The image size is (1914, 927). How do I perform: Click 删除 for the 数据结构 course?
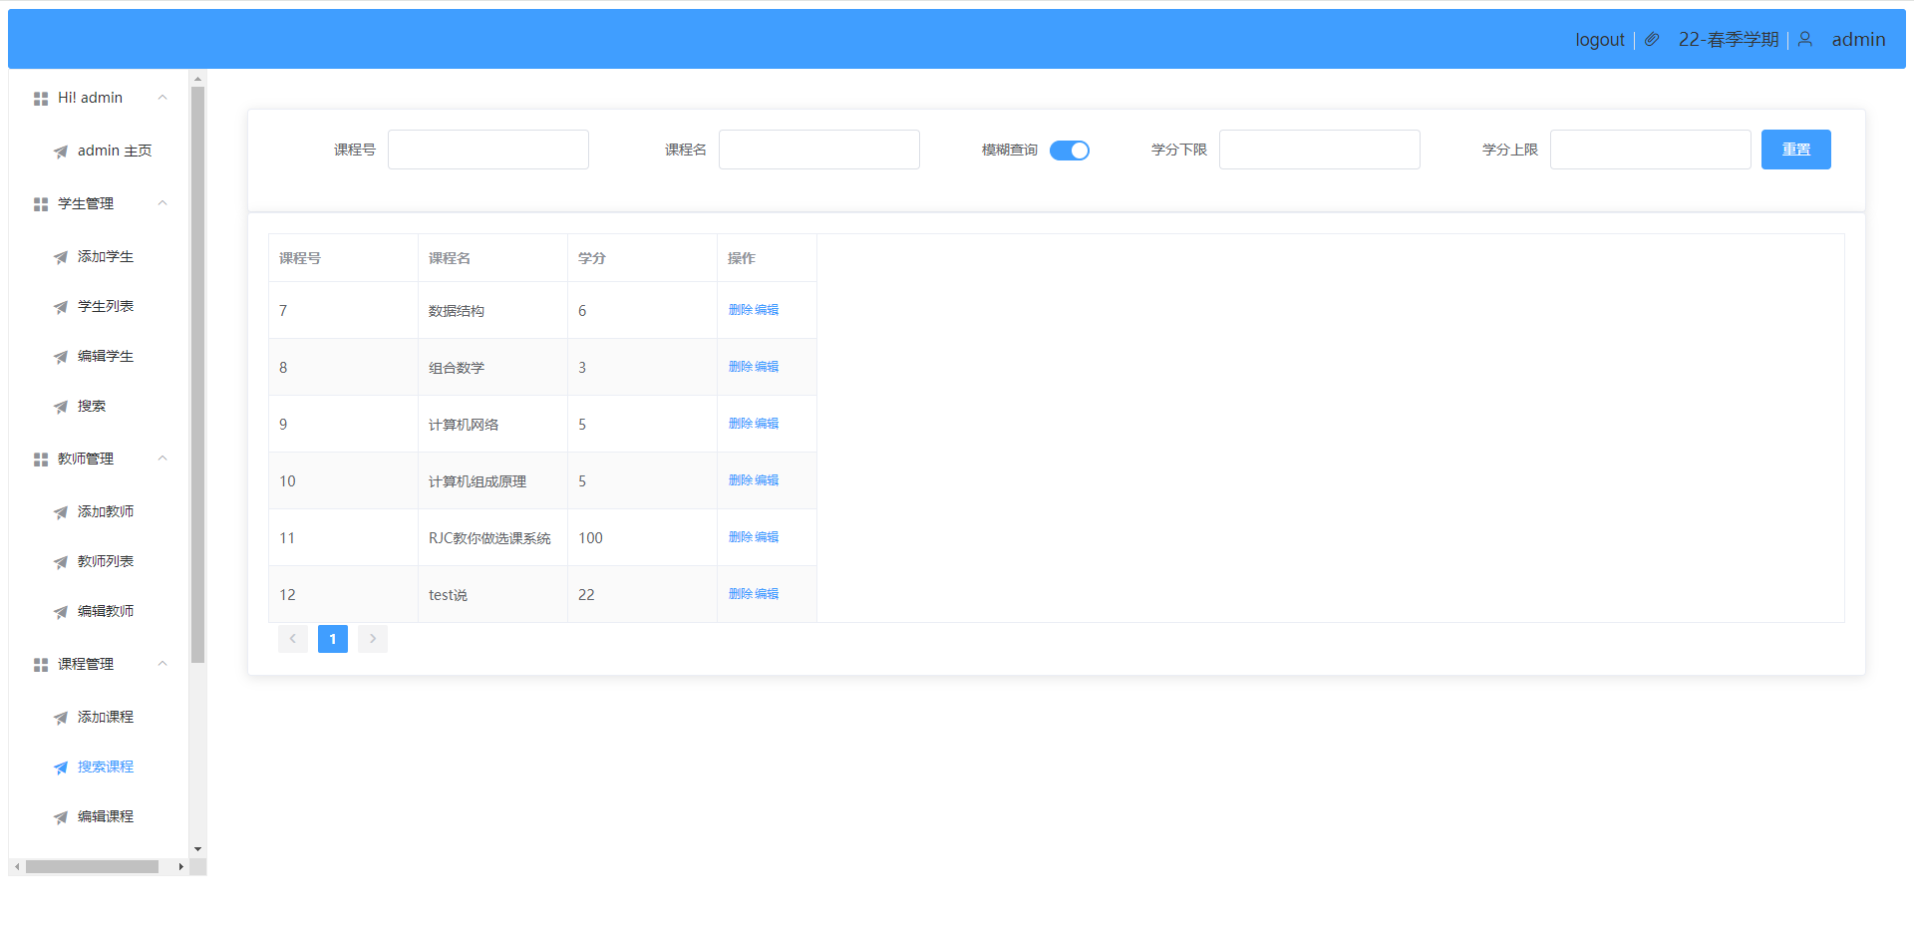[x=740, y=310]
